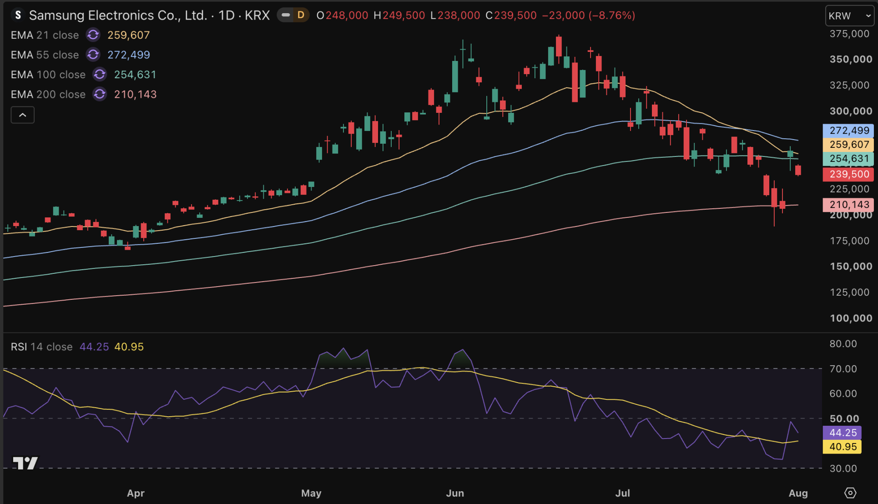
Task: Click the refresh icon beside EMA 200 close
Action: [100, 94]
